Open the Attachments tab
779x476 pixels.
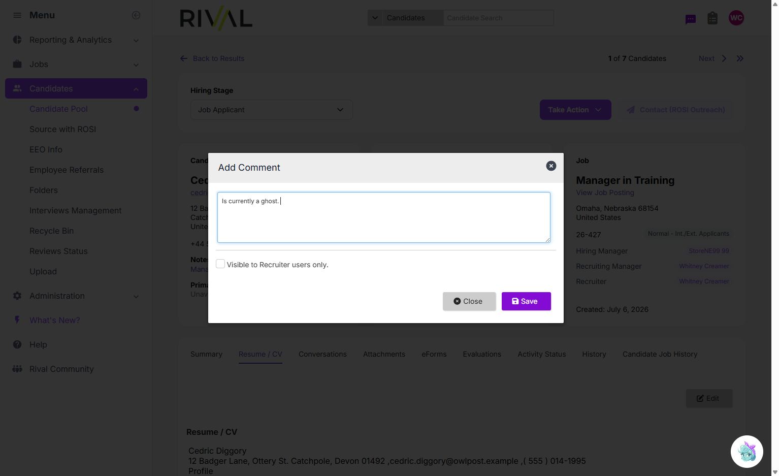pos(384,354)
